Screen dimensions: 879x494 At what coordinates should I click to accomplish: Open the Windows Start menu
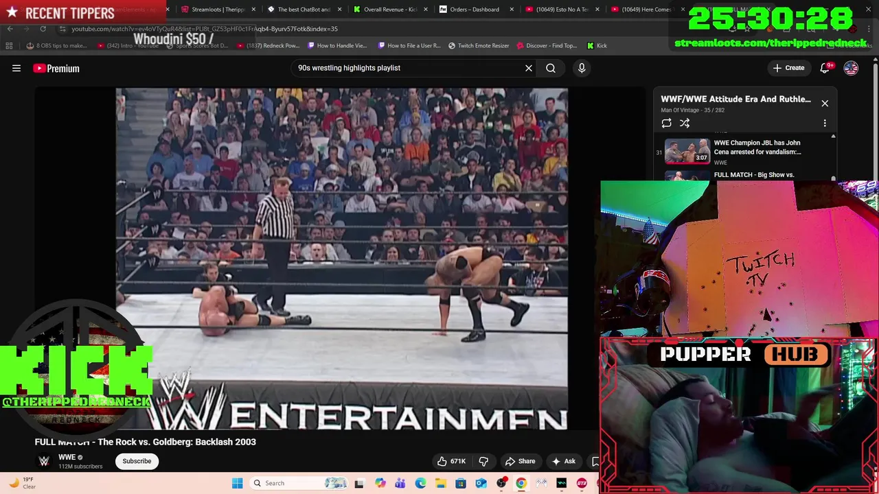tap(237, 483)
